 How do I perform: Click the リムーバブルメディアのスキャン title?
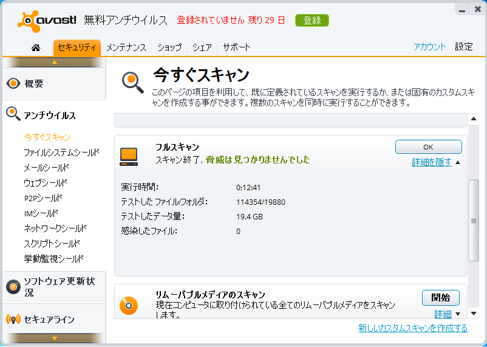click(210, 295)
